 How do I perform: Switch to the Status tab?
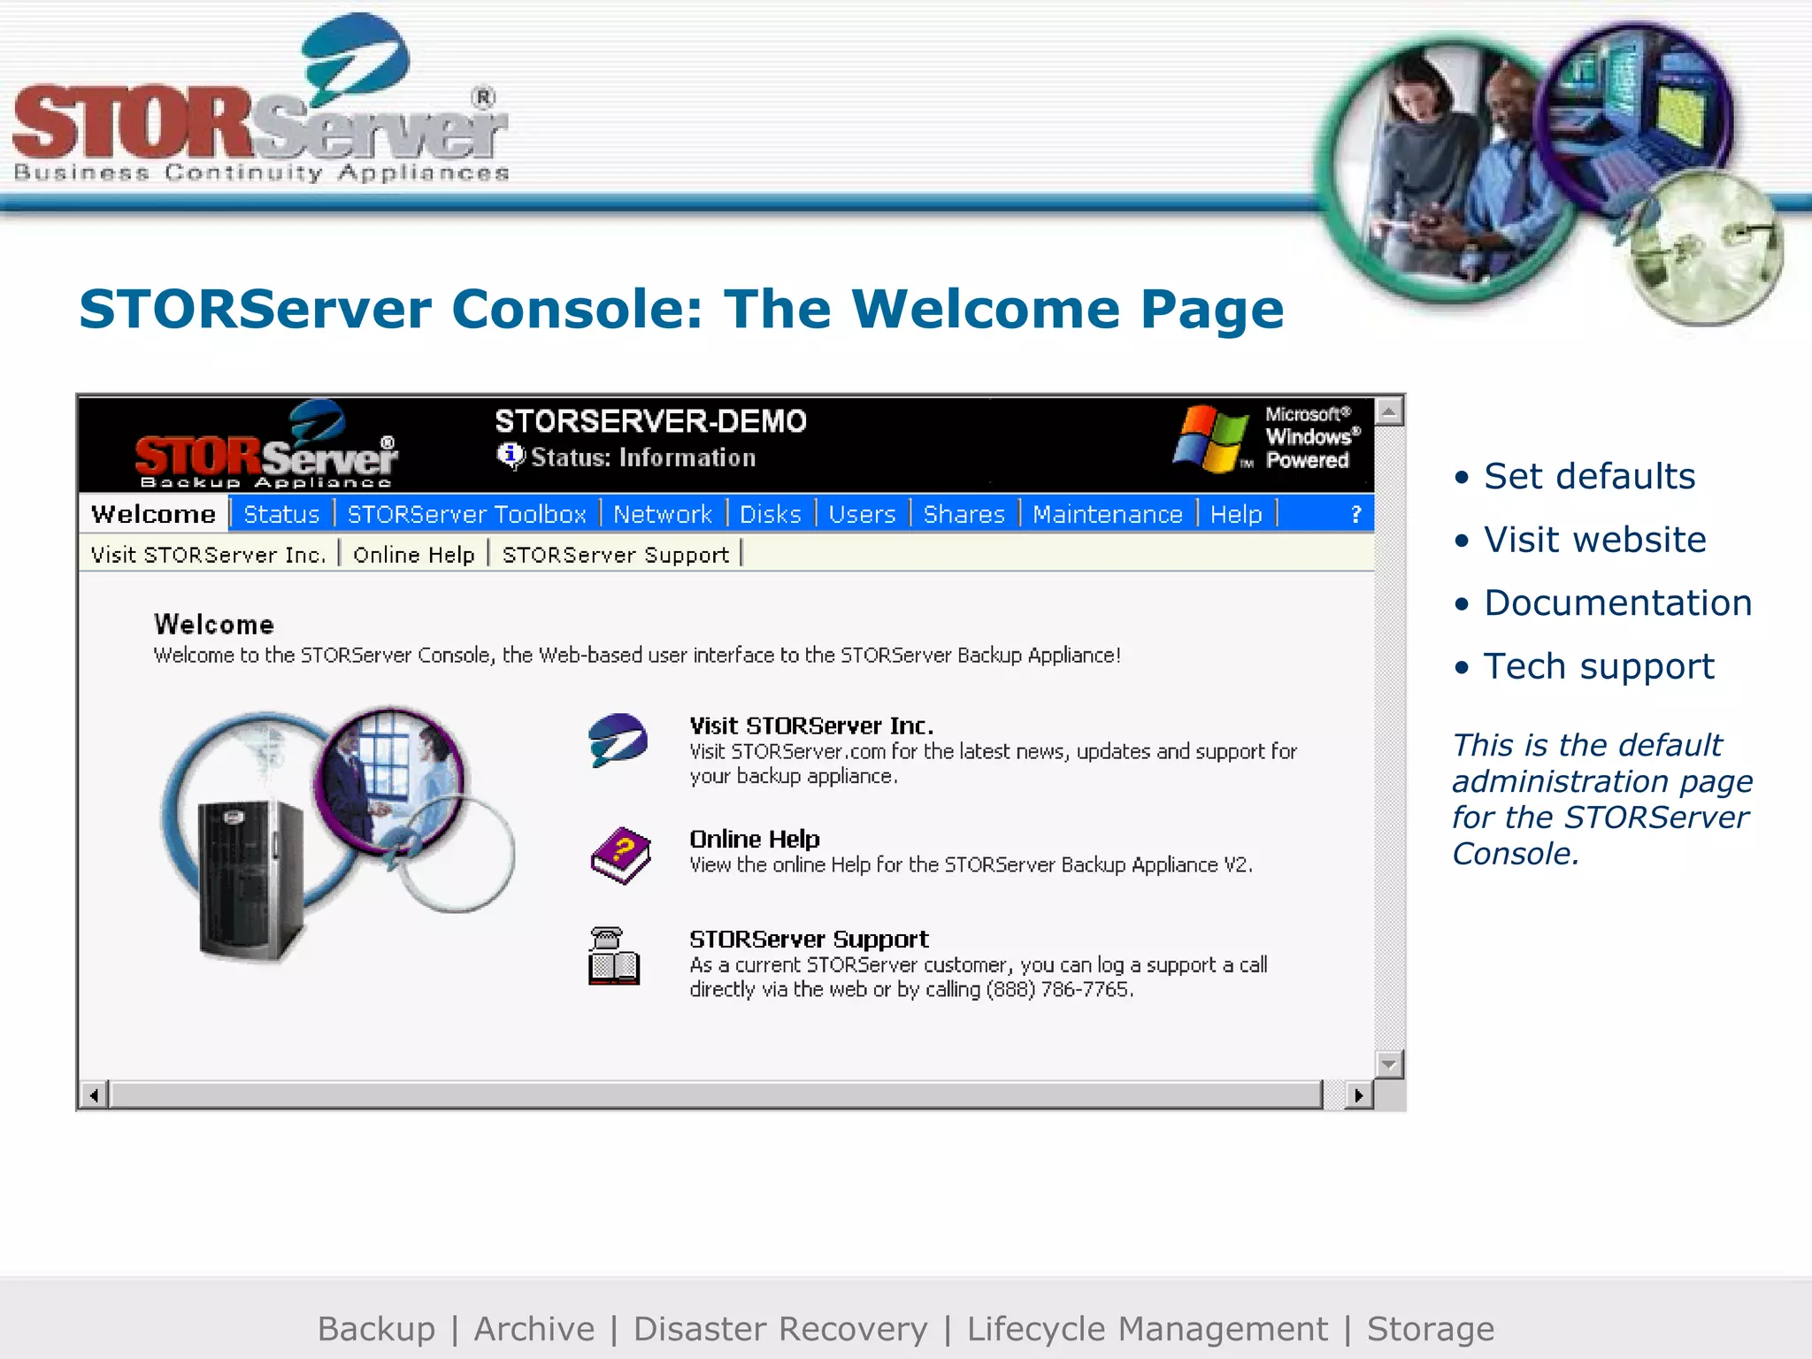point(281,514)
